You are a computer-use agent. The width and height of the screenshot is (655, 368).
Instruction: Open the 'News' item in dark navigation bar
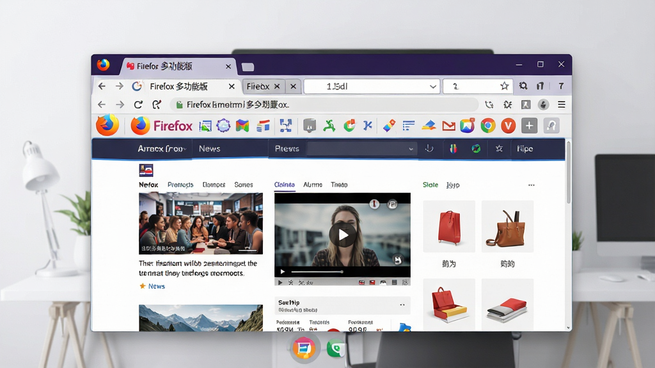click(x=209, y=148)
